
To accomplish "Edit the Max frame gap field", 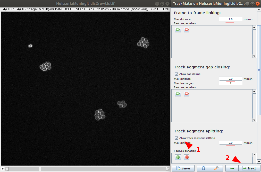I will click(231, 83).
